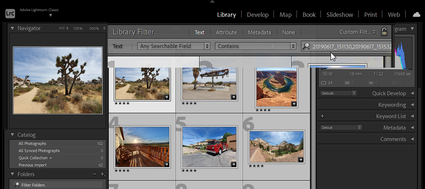Choose the Metadata library filter
Screen dimensions: 425x189
[x=260, y=32]
